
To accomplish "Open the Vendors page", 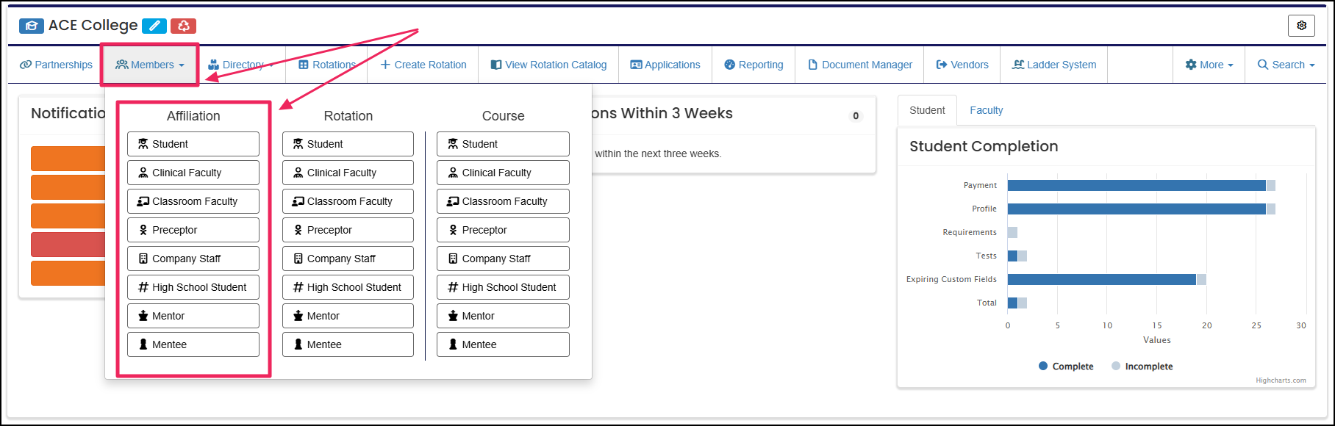I will click(x=962, y=65).
